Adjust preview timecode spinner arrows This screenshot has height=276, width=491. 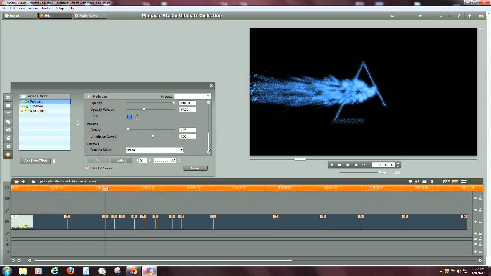(x=398, y=165)
